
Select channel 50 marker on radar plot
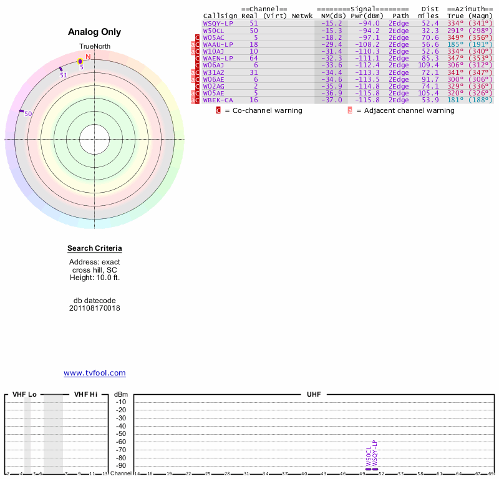(x=22, y=111)
